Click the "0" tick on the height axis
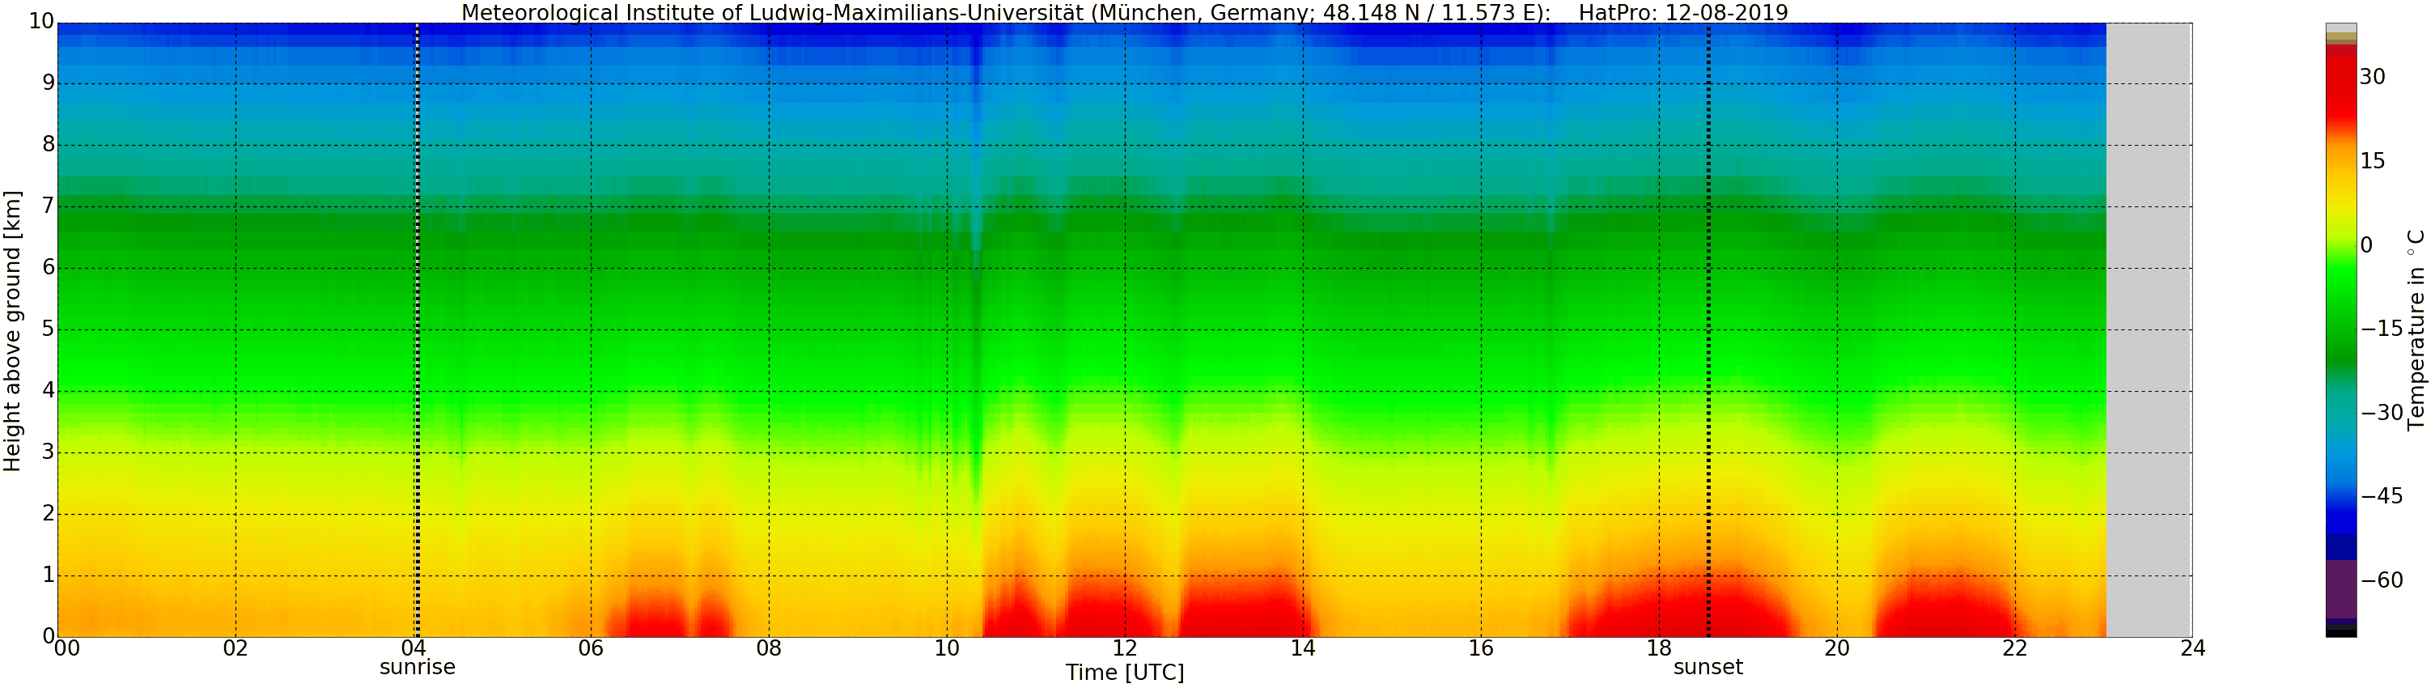The height and width of the screenshot is (688, 2435). (49, 636)
